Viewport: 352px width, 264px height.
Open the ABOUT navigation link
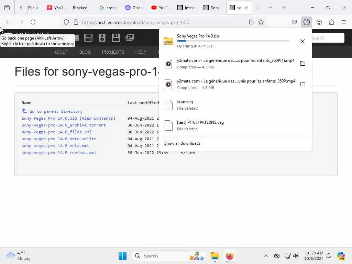(61, 52)
